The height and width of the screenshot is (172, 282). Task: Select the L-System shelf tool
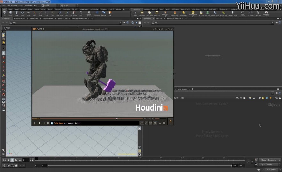[x=97, y=13]
